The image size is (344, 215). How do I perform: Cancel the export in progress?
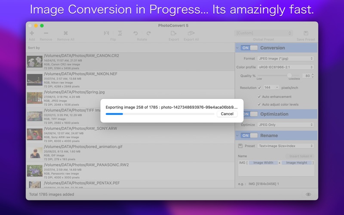[227, 114]
